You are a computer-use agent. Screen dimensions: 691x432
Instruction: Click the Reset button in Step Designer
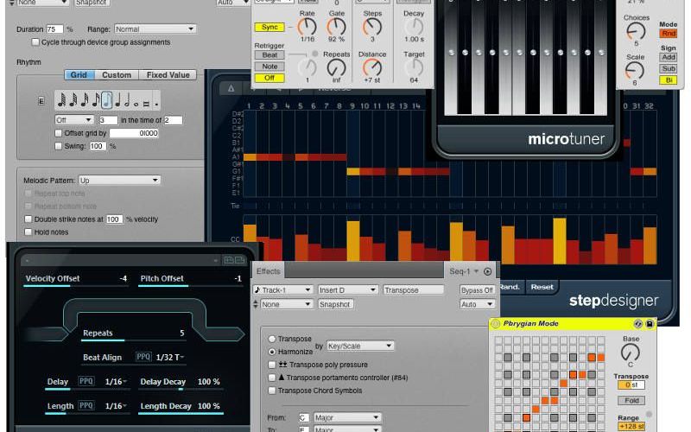[542, 287]
